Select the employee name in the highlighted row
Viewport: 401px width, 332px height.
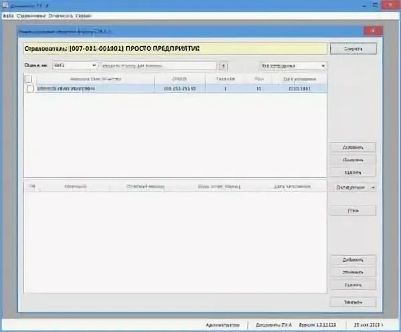(65, 88)
